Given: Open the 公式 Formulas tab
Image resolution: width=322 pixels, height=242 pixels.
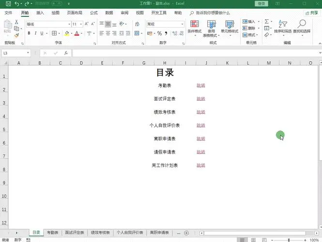Looking at the screenshot, I should (93, 13).
